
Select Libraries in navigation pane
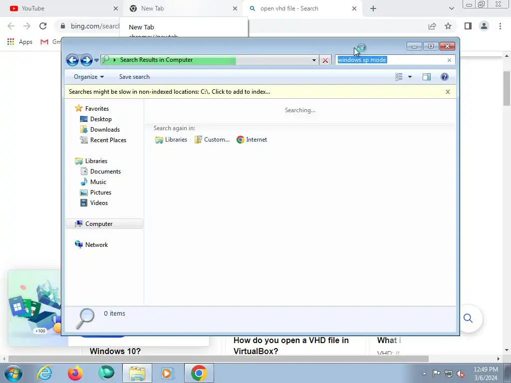[91, 161]
